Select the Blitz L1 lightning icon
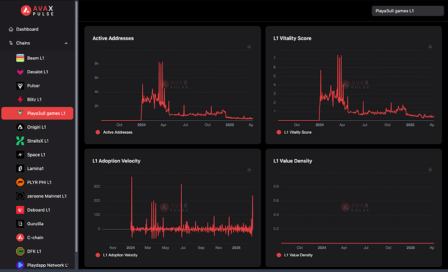 20,99
